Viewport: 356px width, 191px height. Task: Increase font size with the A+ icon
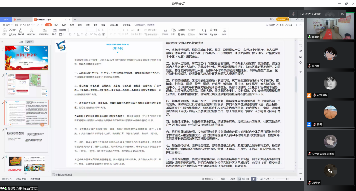[x=99, y=30]
